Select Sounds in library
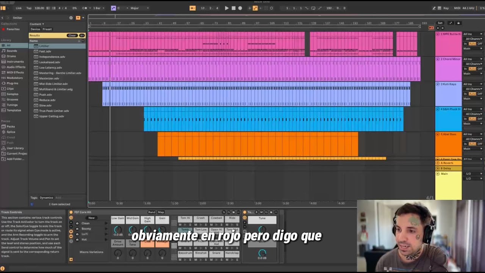Viewport: 485px width, 273px height. coord(12,51)
